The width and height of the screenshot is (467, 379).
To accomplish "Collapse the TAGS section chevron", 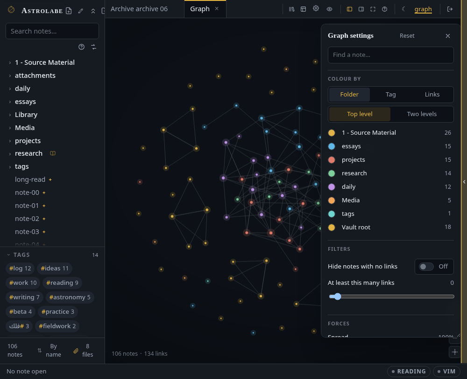I will pyautogui.click(x=8, y=255).
